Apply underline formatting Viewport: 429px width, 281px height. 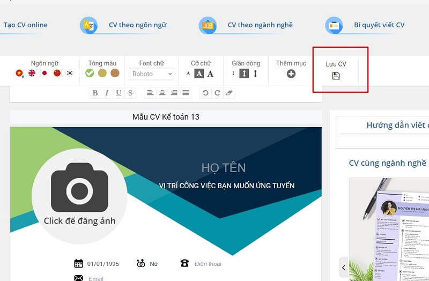pos(119,93)
